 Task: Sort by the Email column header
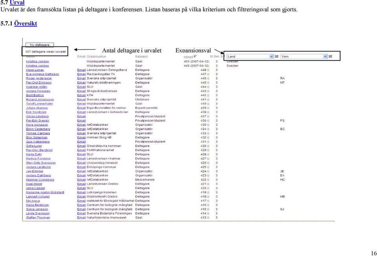pyautogui.click(x=81, y=56)
